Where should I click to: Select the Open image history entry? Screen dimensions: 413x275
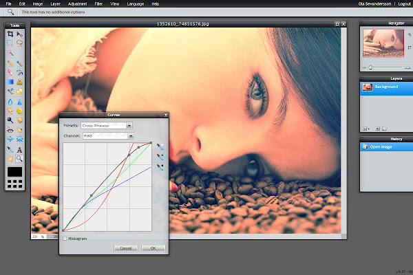(386, 147)
